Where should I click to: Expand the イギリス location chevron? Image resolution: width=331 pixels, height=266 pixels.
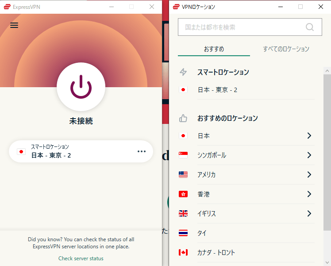click(309, 213)
